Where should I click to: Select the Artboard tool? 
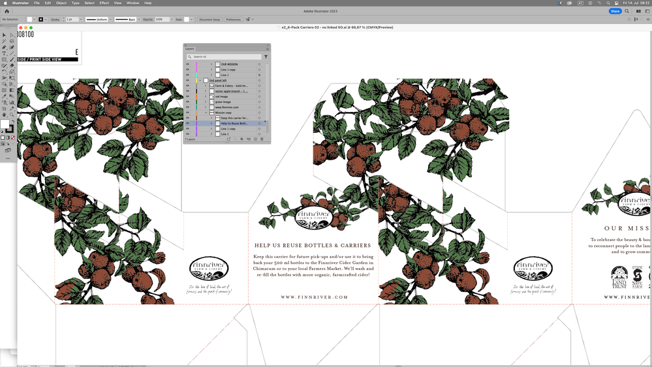click(4, 108)
